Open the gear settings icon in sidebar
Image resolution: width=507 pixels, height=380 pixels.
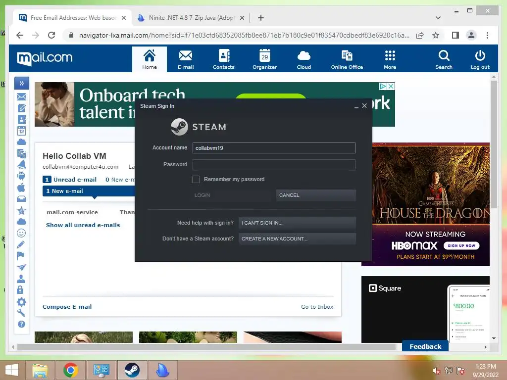(x=22, y=302)
